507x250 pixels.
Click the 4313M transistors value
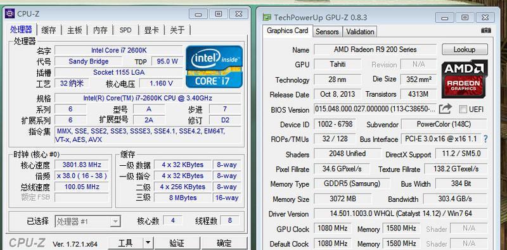(x=418, y=94)
